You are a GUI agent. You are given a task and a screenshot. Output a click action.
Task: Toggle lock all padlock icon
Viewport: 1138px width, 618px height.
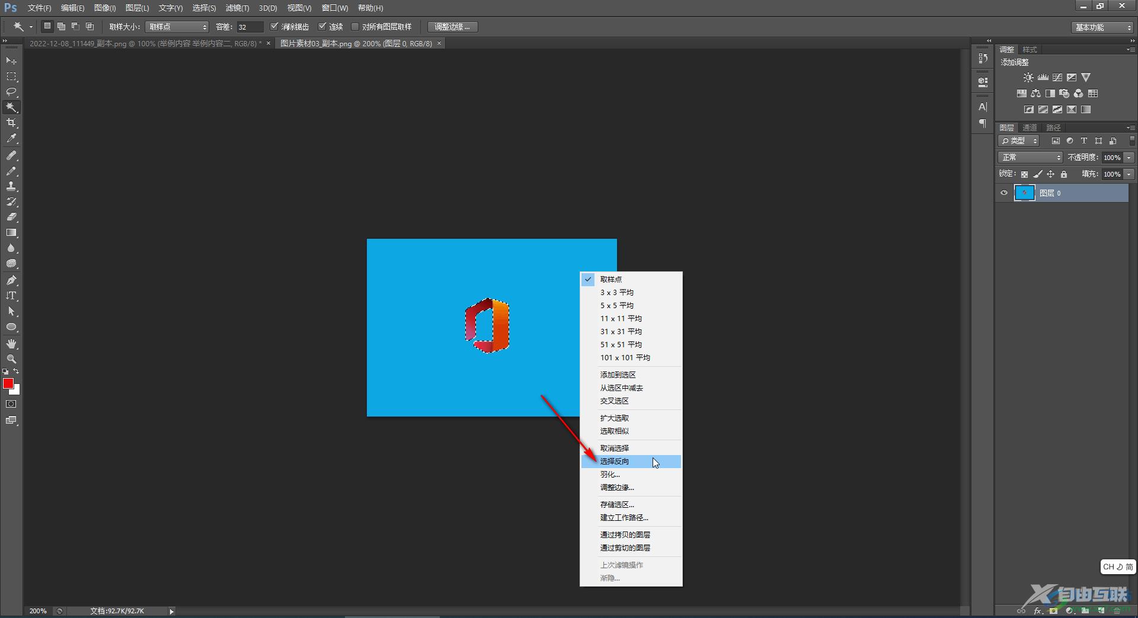point(1064,174)
